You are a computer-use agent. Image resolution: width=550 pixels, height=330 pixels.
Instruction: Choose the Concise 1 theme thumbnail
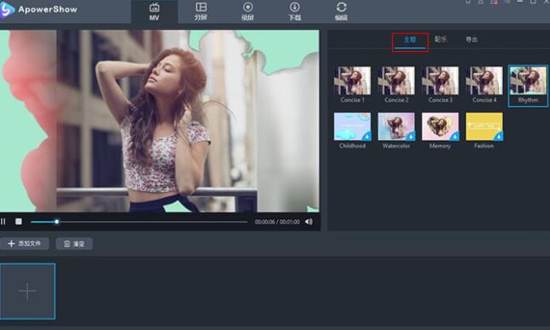coord(352,84)
